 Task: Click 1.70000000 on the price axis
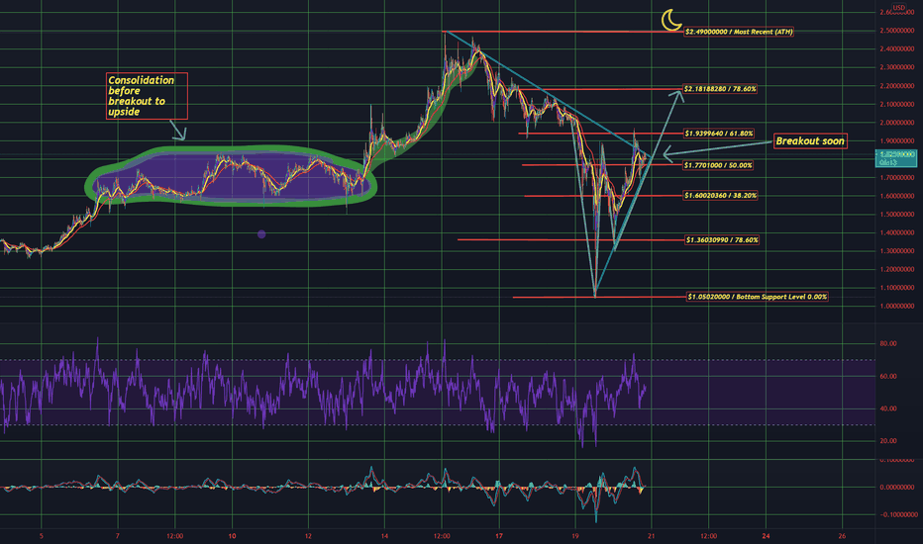pos(896,178)
